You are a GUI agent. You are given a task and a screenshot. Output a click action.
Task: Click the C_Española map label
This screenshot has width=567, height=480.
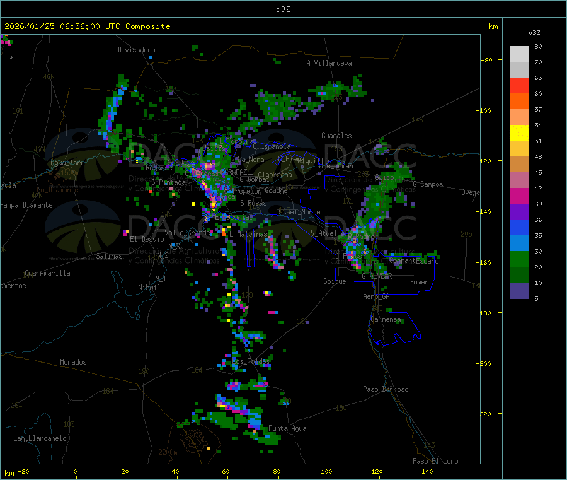click(272, 146)
